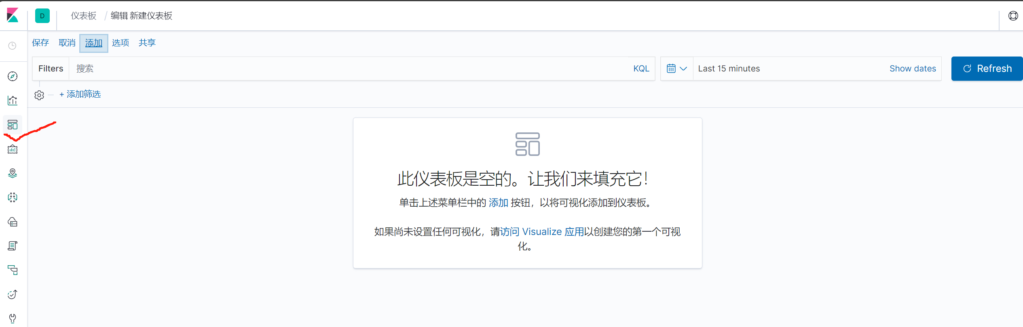Image resolution: width=1023 pixels, height=327 pixels.
Task: Click the Filters label
Action: tap(51, 69)
